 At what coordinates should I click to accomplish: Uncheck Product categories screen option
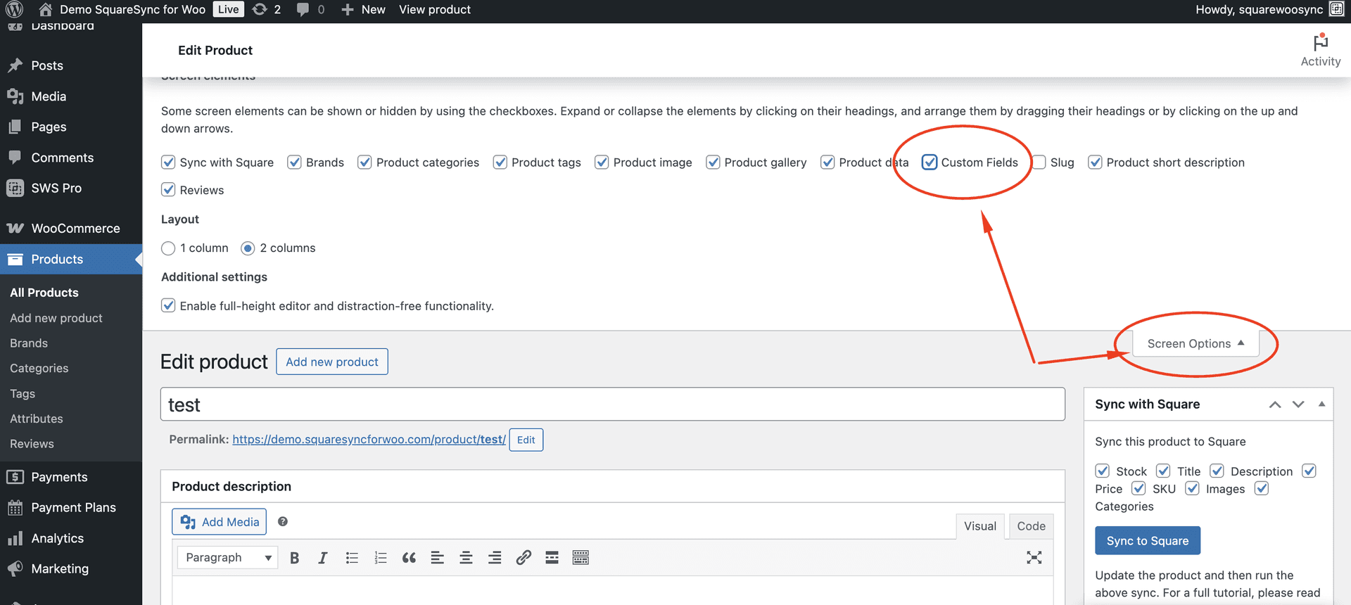coord(364,163)
